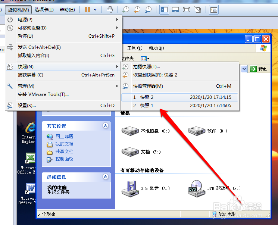Select the 本地磁盘 (C:) drive
Screen dimensions: 278x225
pyautogui.click(x=146, y=131)
